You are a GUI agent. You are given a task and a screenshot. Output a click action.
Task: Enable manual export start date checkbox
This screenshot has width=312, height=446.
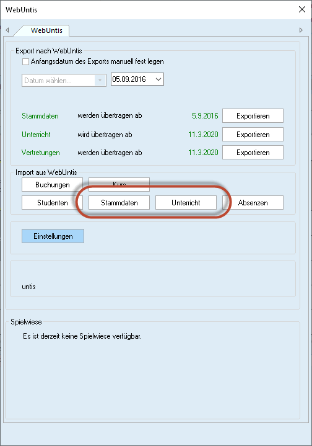click(25, 61)
